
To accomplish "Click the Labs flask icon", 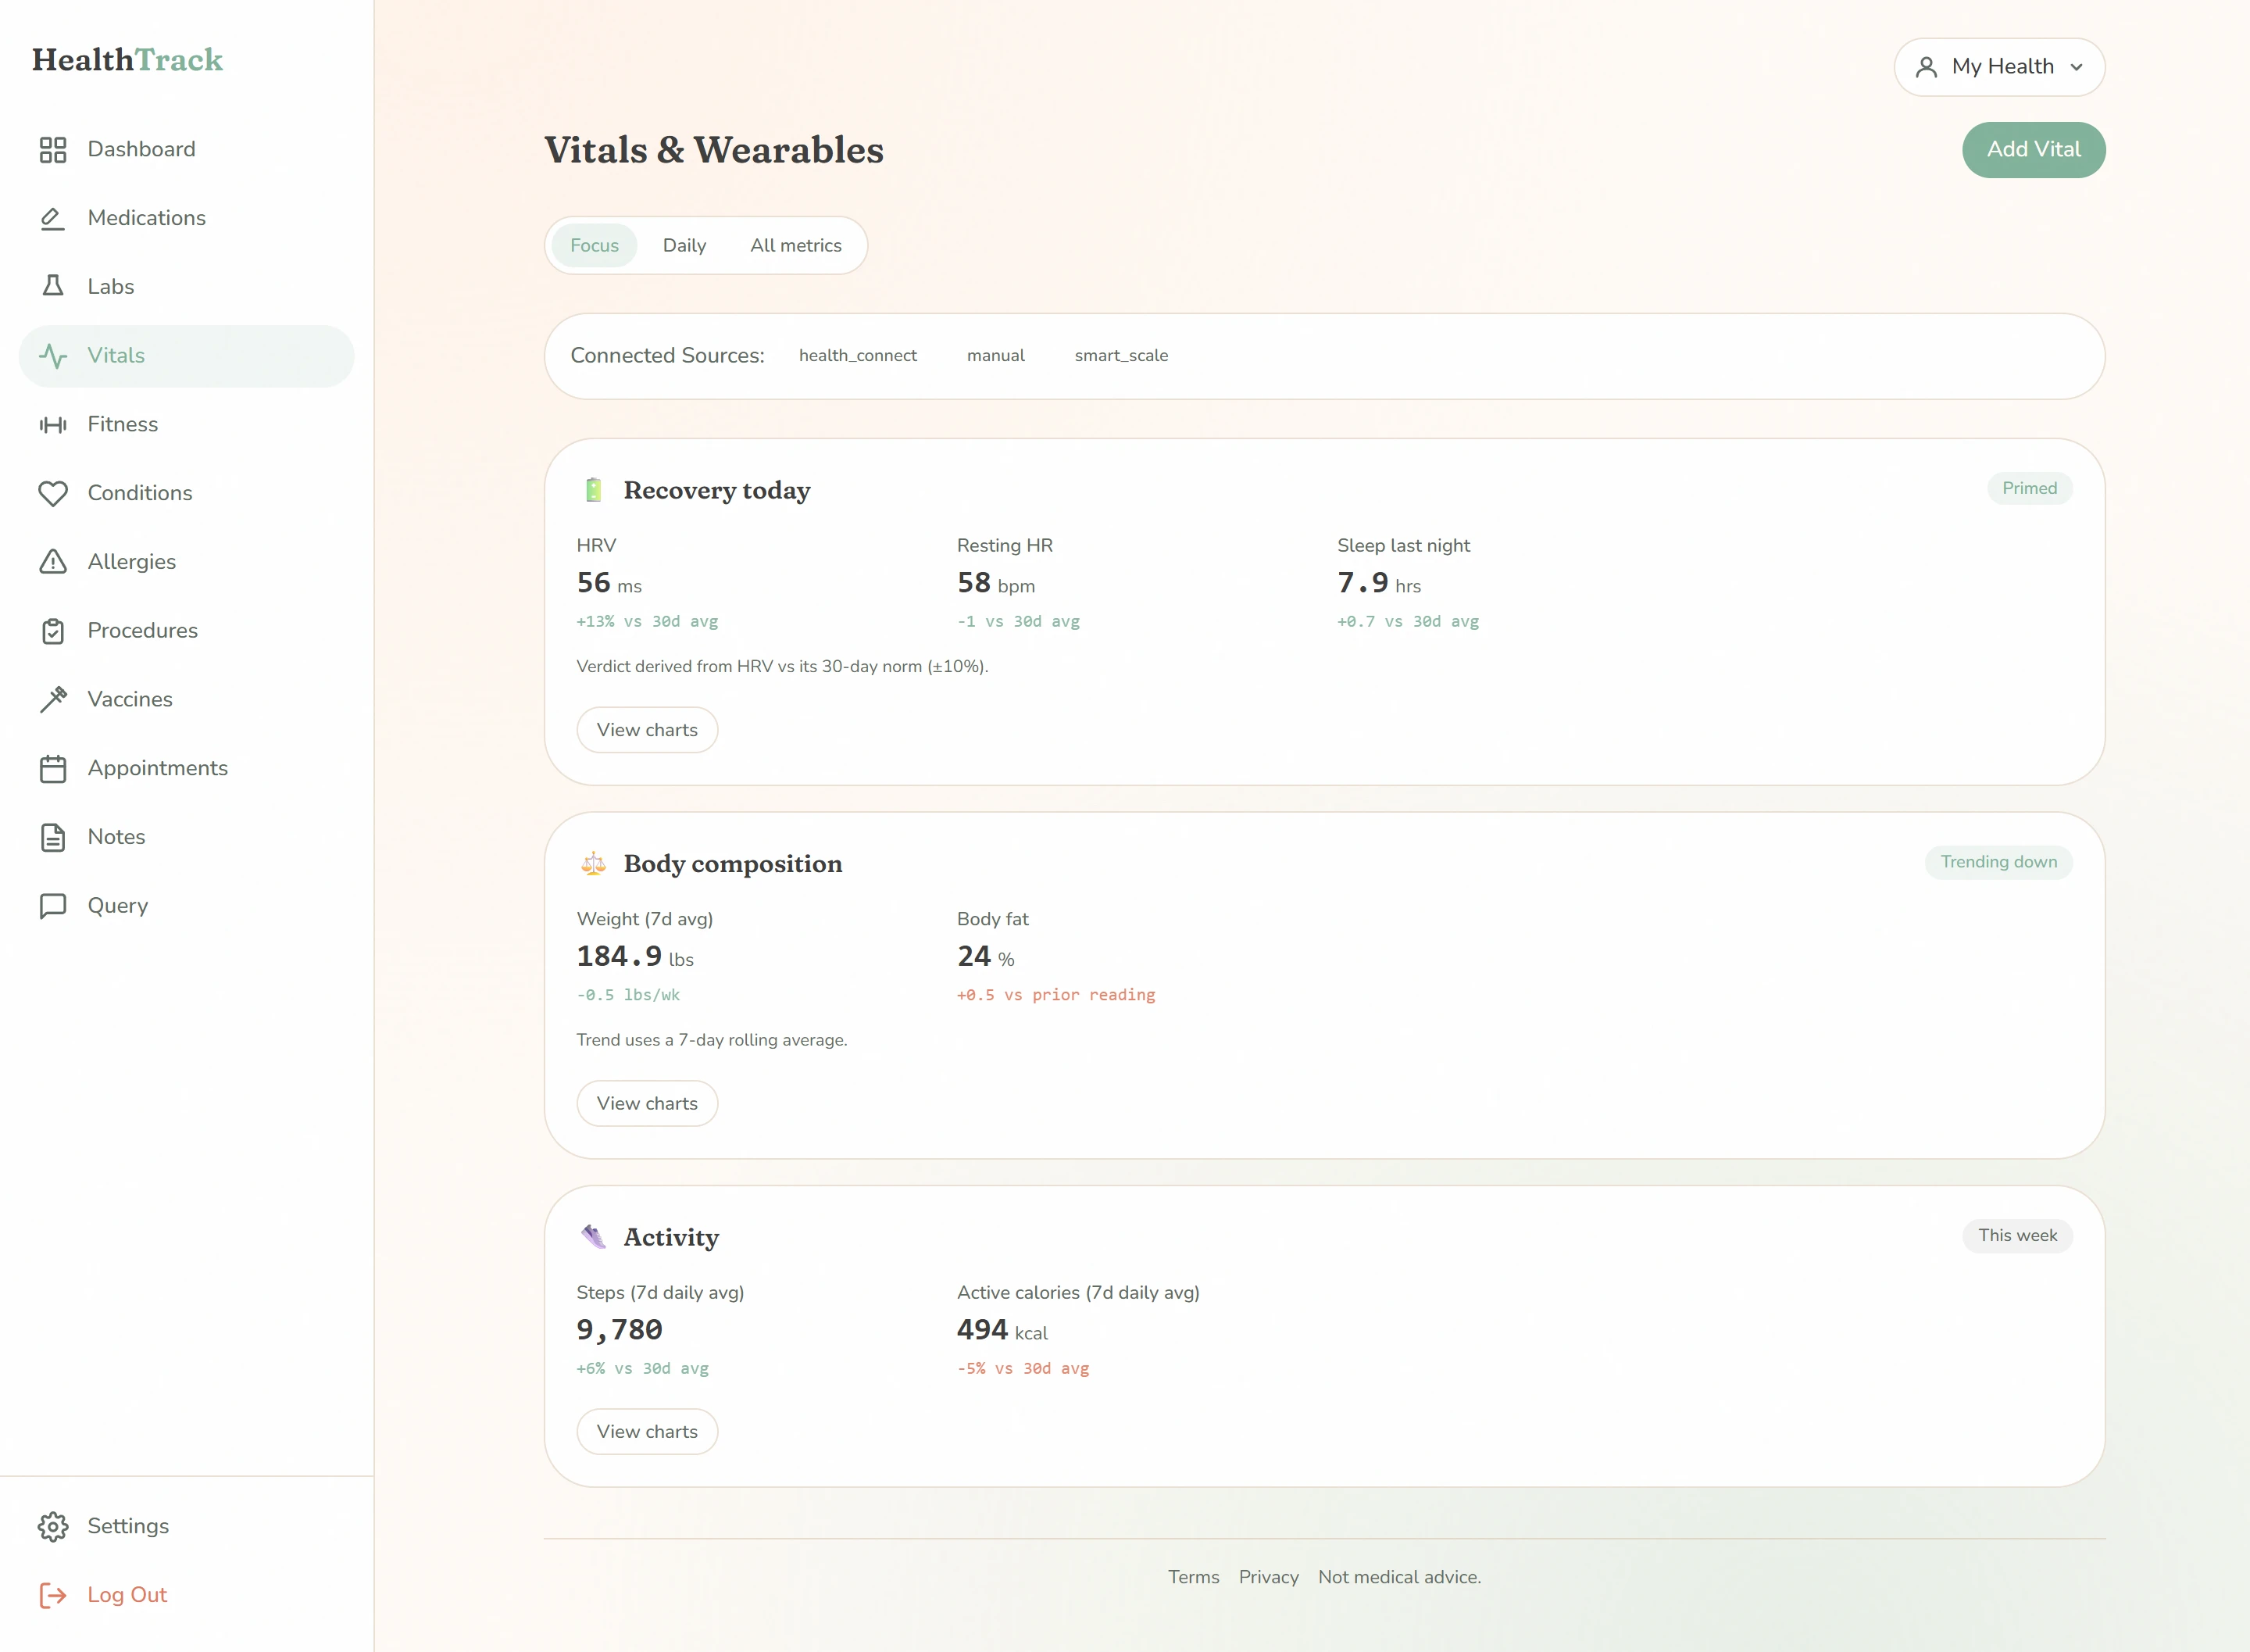I will pos(53,287).
